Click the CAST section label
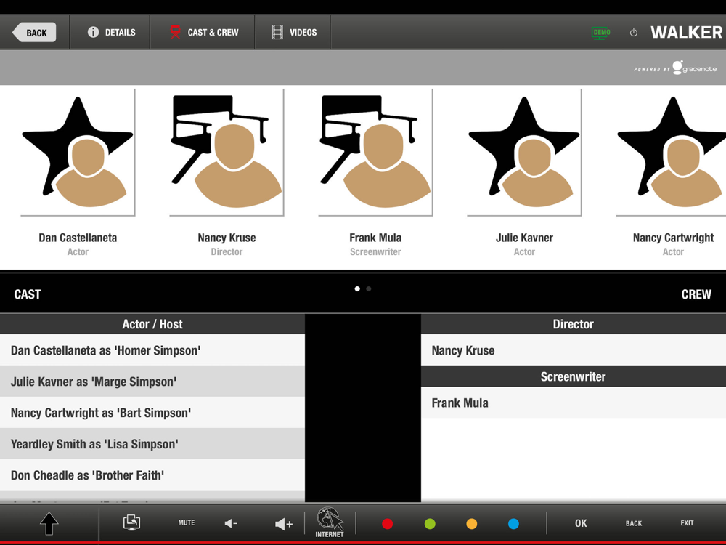This screenshot has height=545, width=726. 28,294
